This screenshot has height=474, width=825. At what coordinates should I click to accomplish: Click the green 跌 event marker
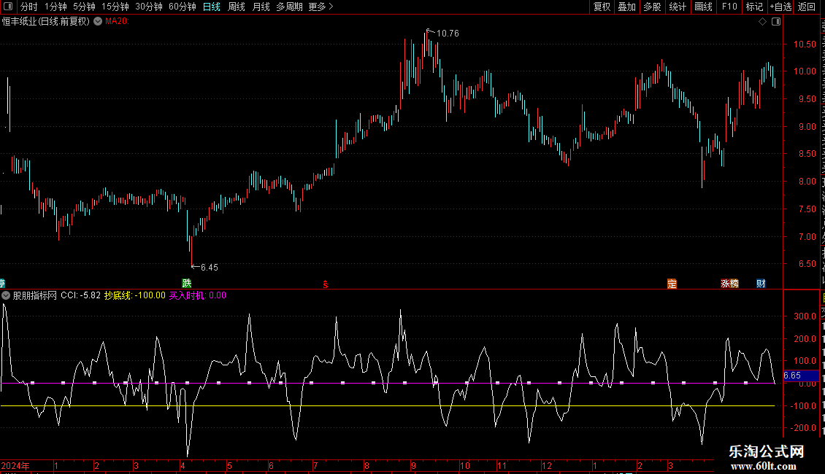[187, 283]
